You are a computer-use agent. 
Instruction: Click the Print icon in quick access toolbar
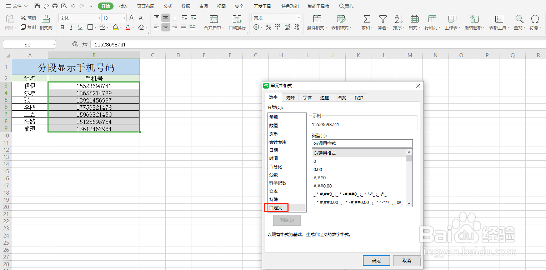click(55, 6)
